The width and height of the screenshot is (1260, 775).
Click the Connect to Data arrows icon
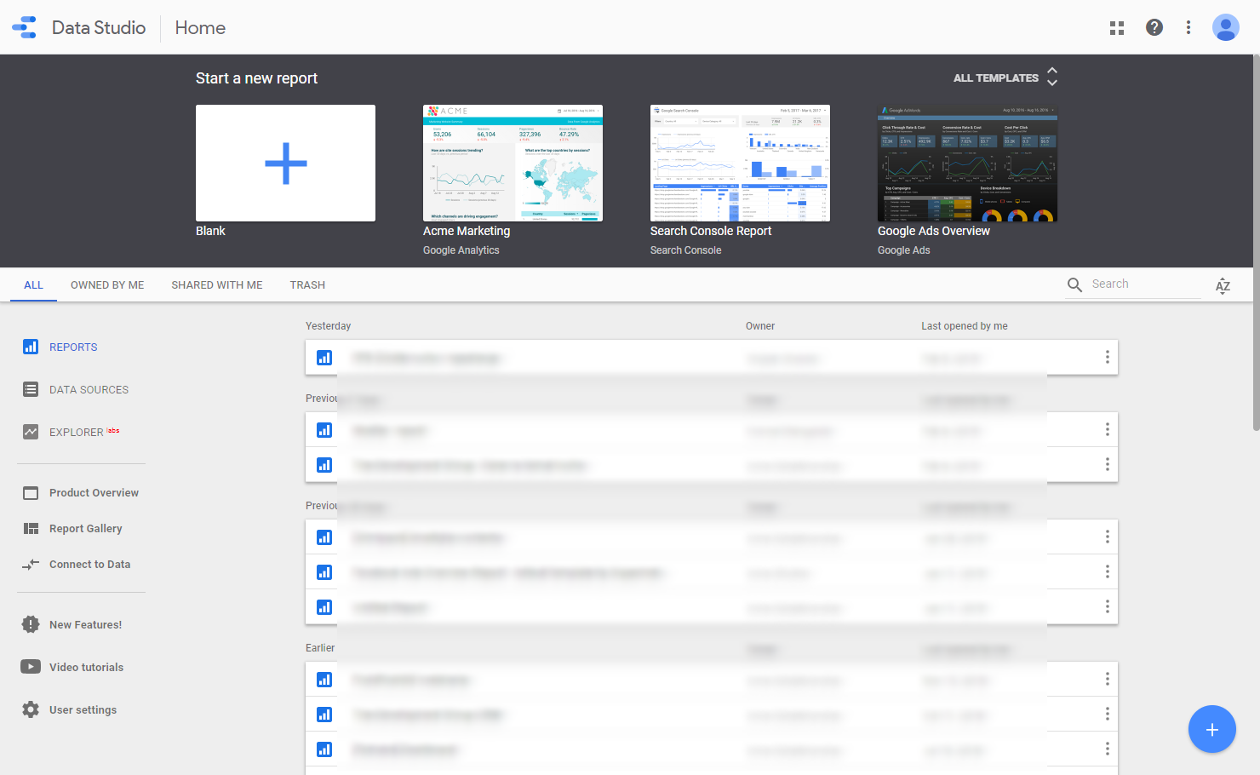pos(31,565)
